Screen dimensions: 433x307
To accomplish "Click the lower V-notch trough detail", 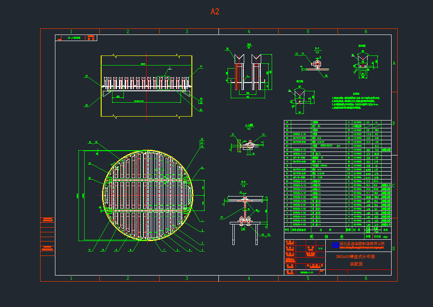I will pyautogui.click(x=300, y=96).
